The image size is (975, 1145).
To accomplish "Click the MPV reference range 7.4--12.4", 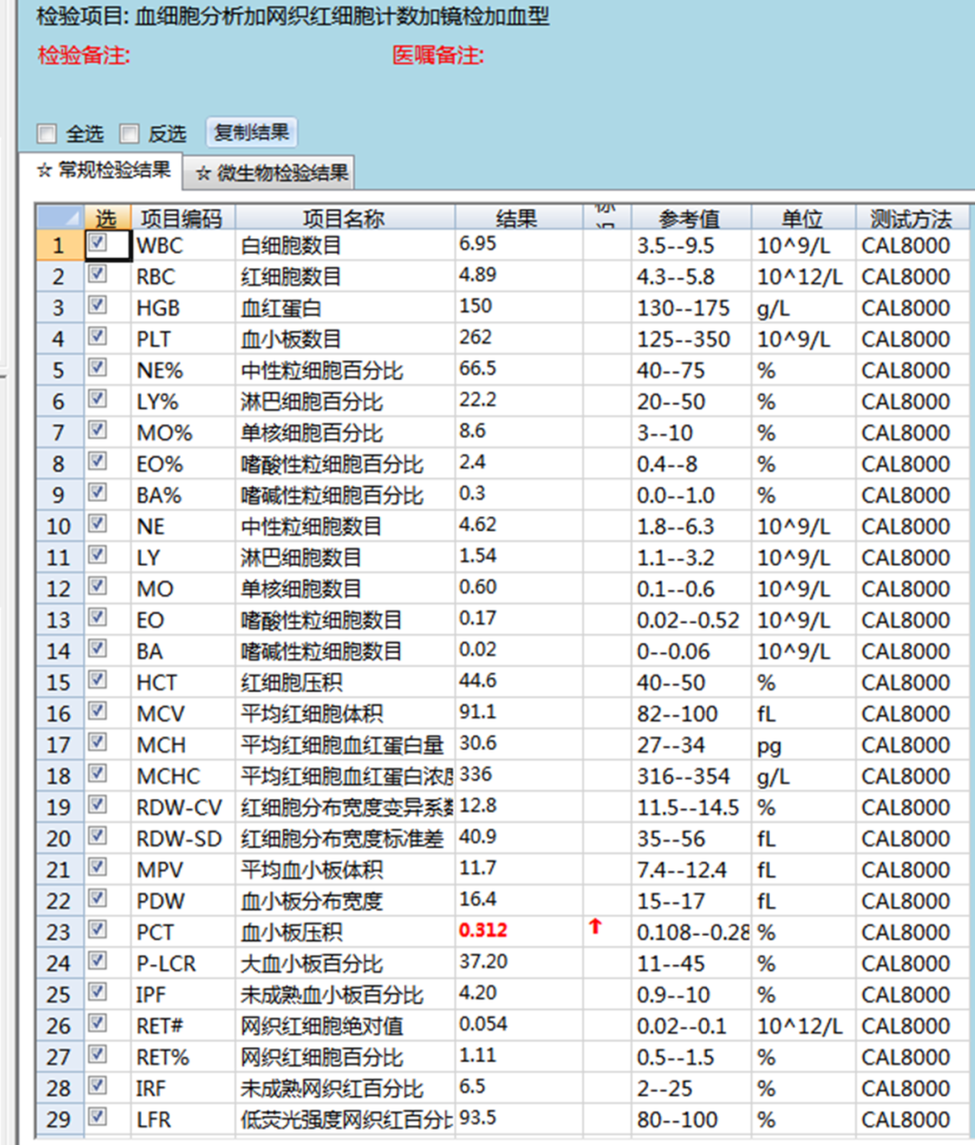I will coord(682,870).
